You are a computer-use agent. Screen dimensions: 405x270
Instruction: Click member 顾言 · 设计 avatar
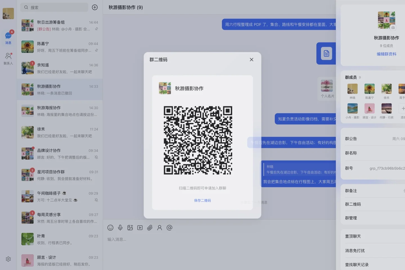370,108
